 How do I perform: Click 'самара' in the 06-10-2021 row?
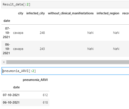pyautogui.click(x=18, y=49)
